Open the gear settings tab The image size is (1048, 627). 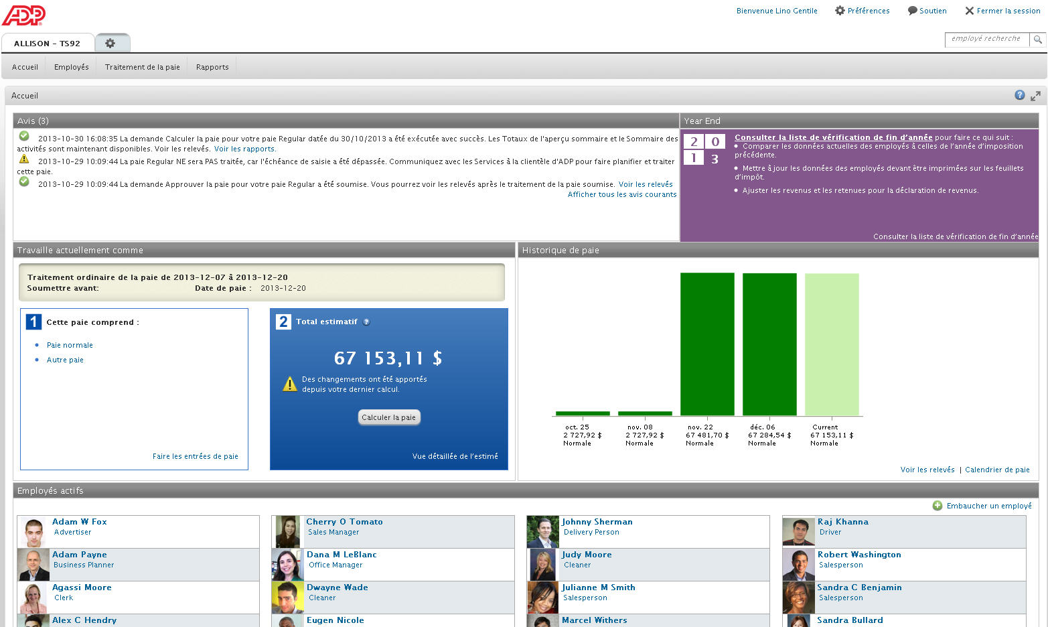coord(110,44)
